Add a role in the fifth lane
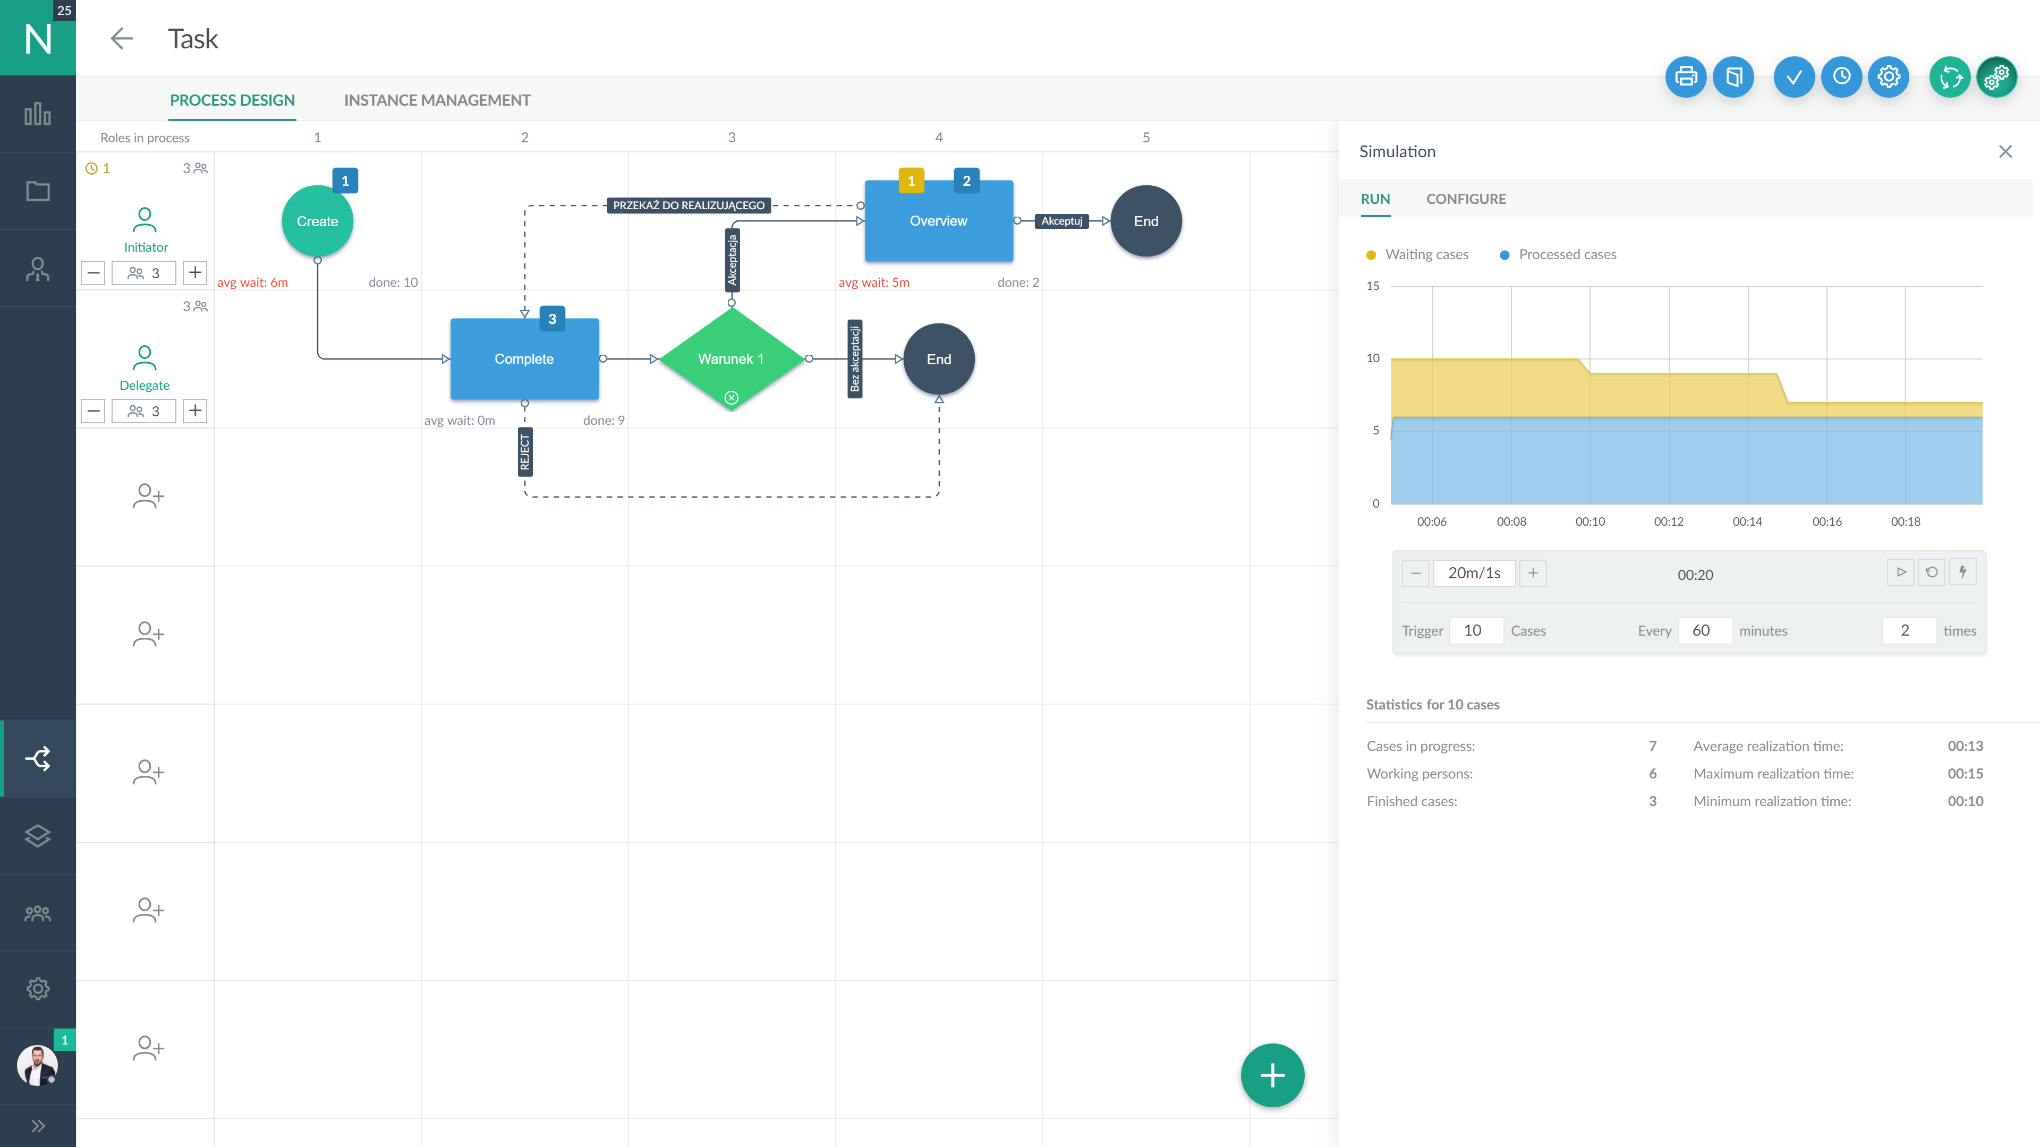This screenshot has height=1147, width=2040. coord(148,772)
